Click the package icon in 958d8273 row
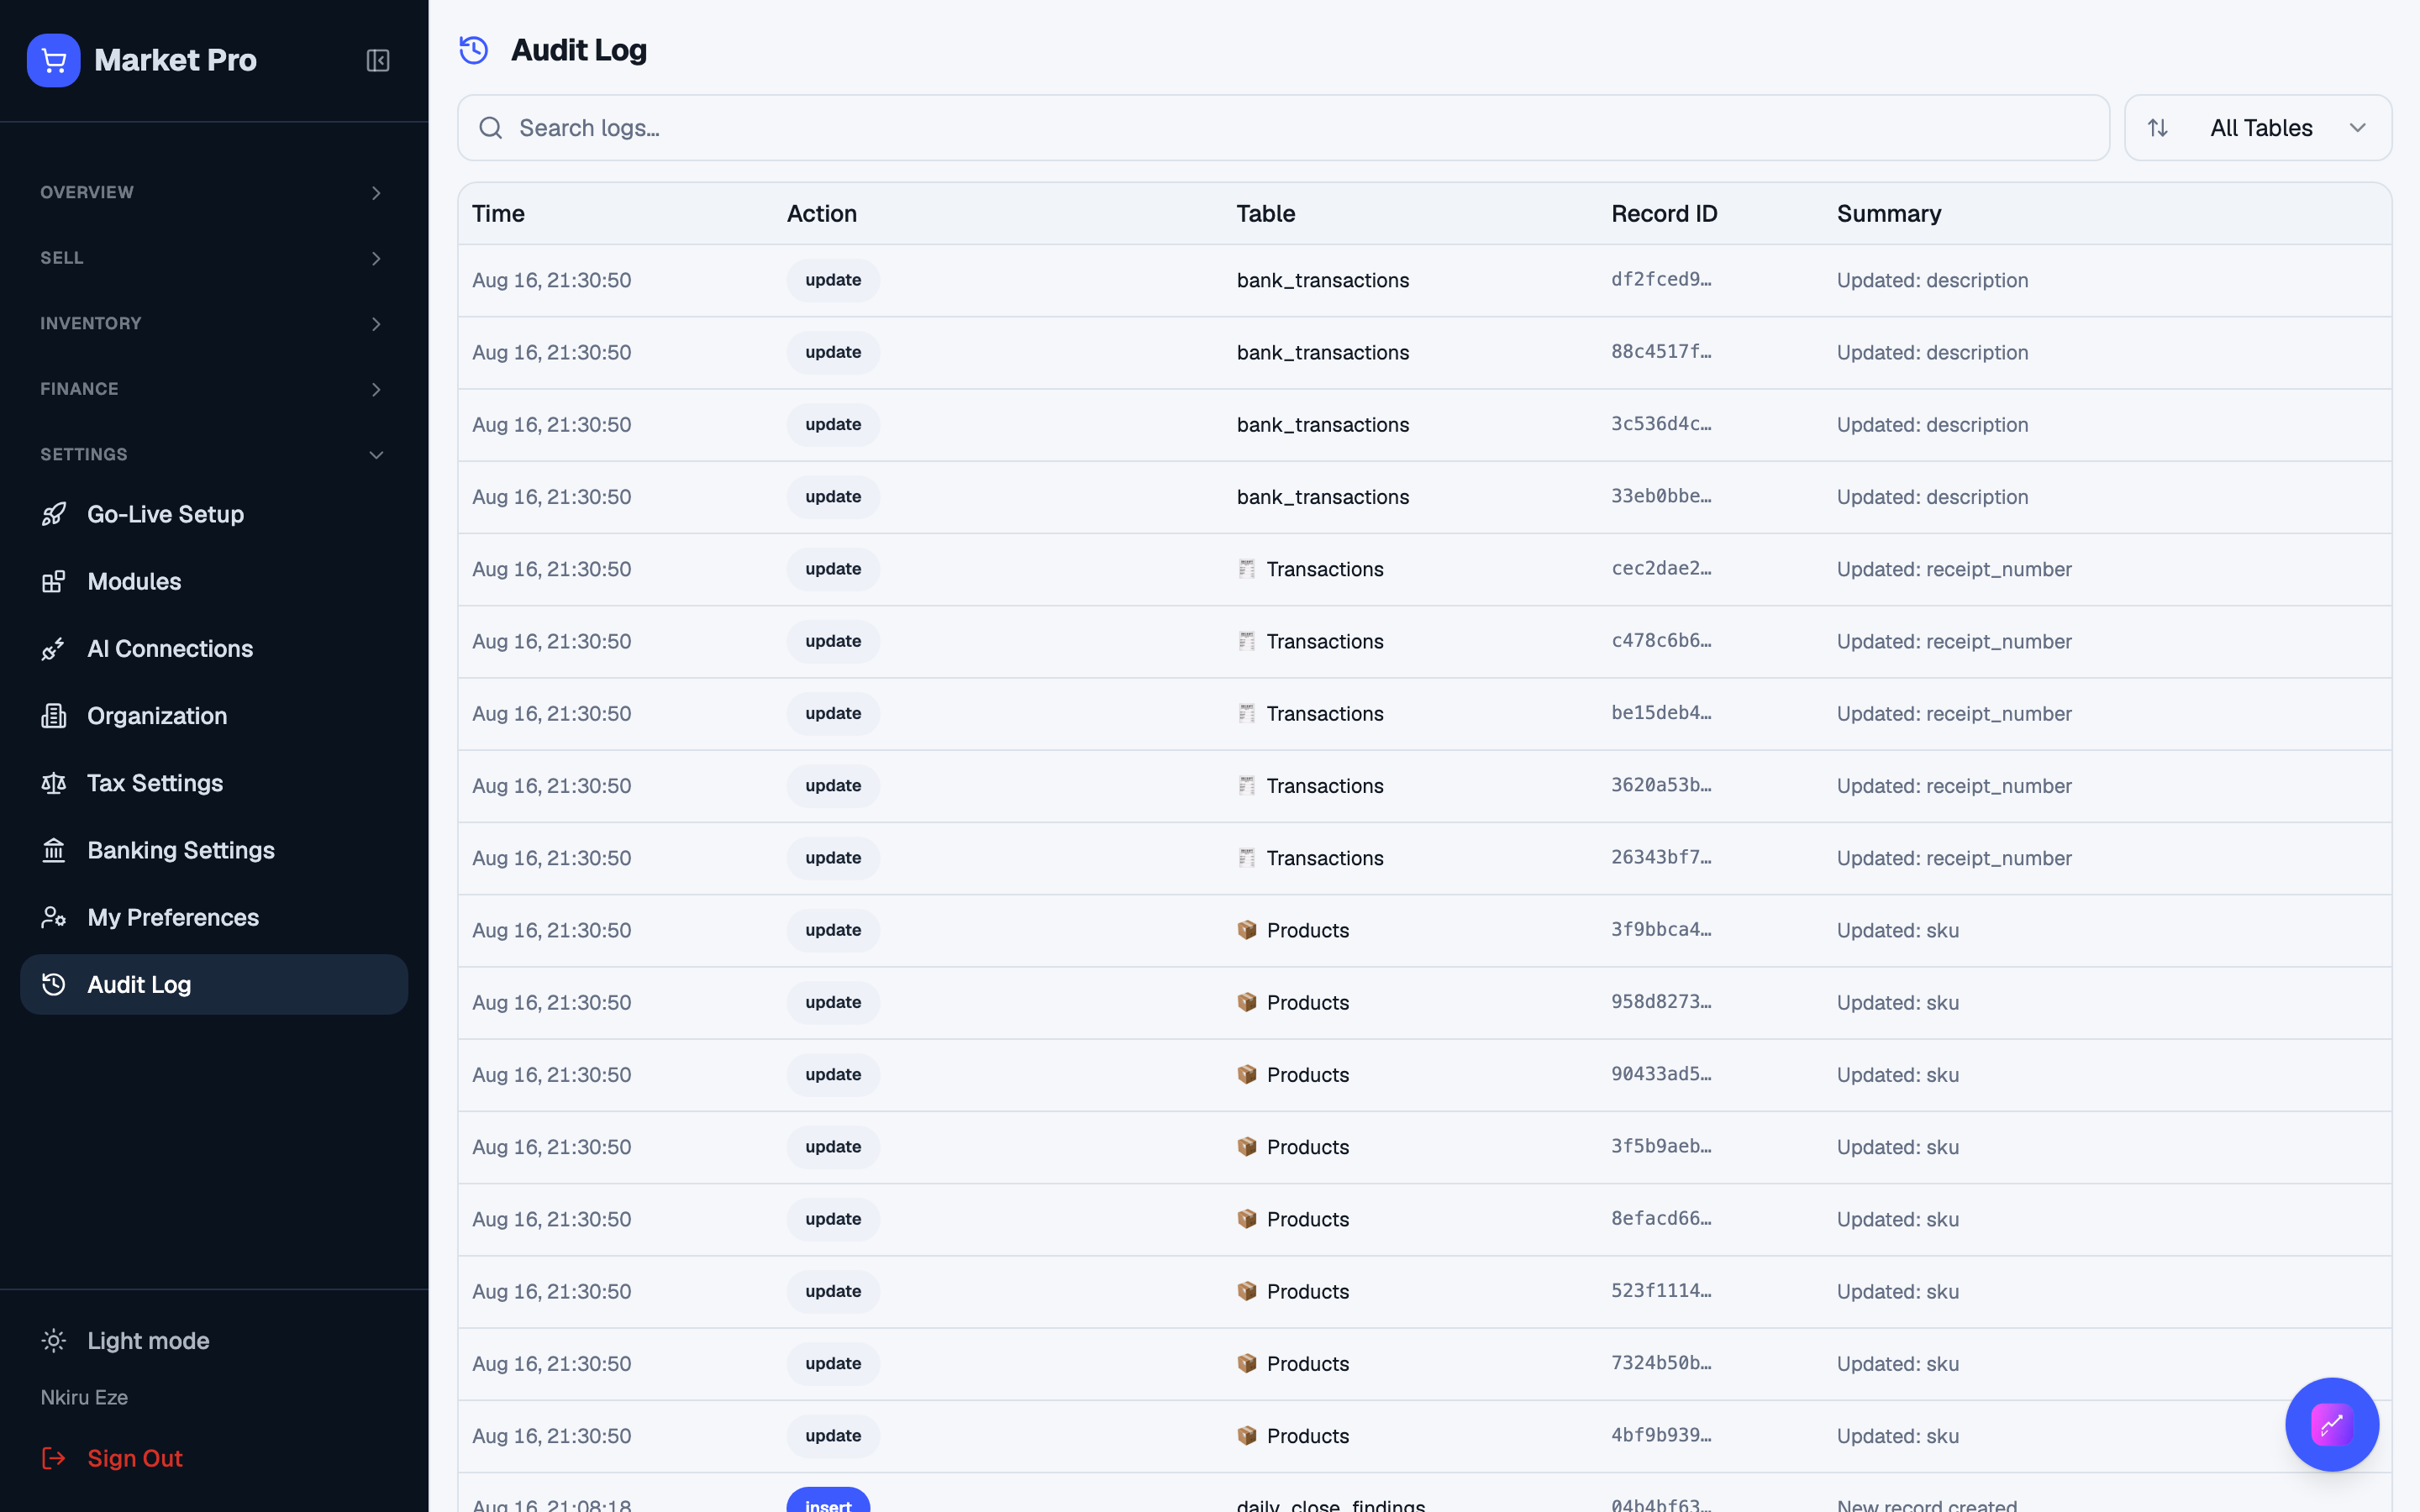The image size is (2420, 1512). click(x=1247, y=1002)
